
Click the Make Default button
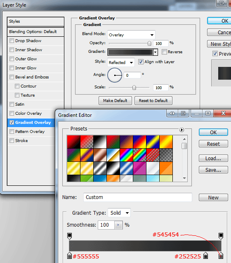[115, 100]
